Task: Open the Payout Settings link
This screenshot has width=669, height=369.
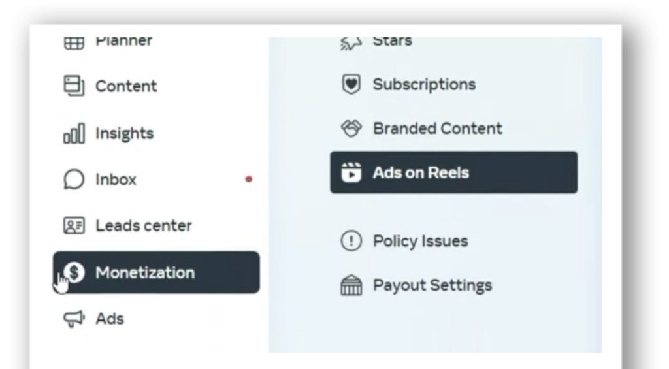Action: pyautogui.click(x=432, y=285)
